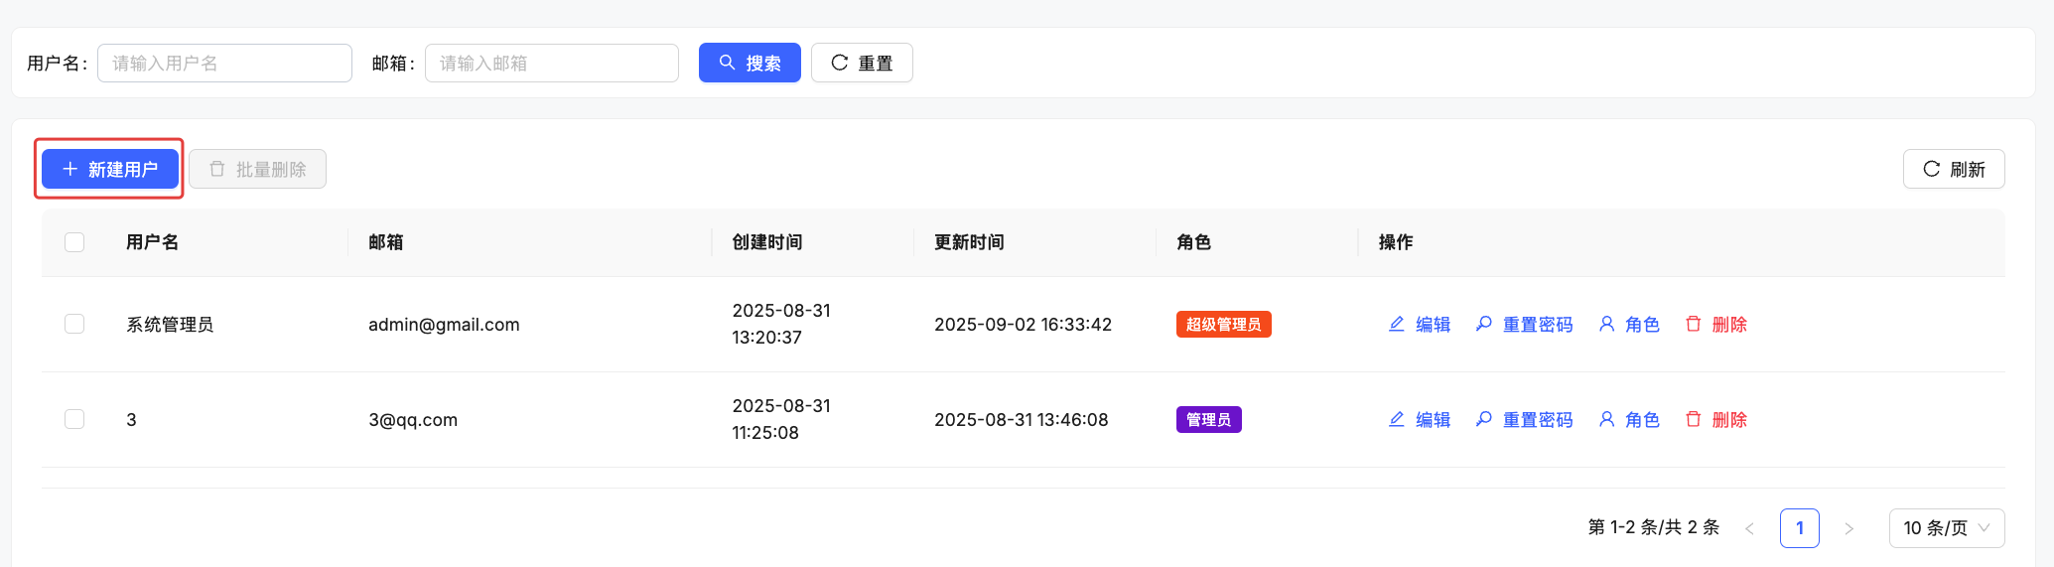Click the trash 删除 icon for 系统管理员

tap(1693, 324)
